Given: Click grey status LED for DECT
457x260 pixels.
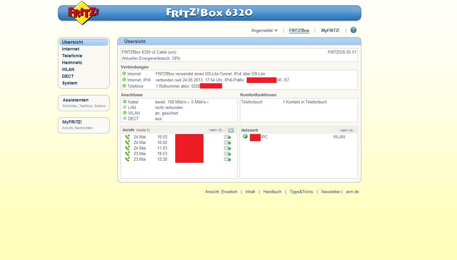Looking at the screenshot, I should click(125, 118).
